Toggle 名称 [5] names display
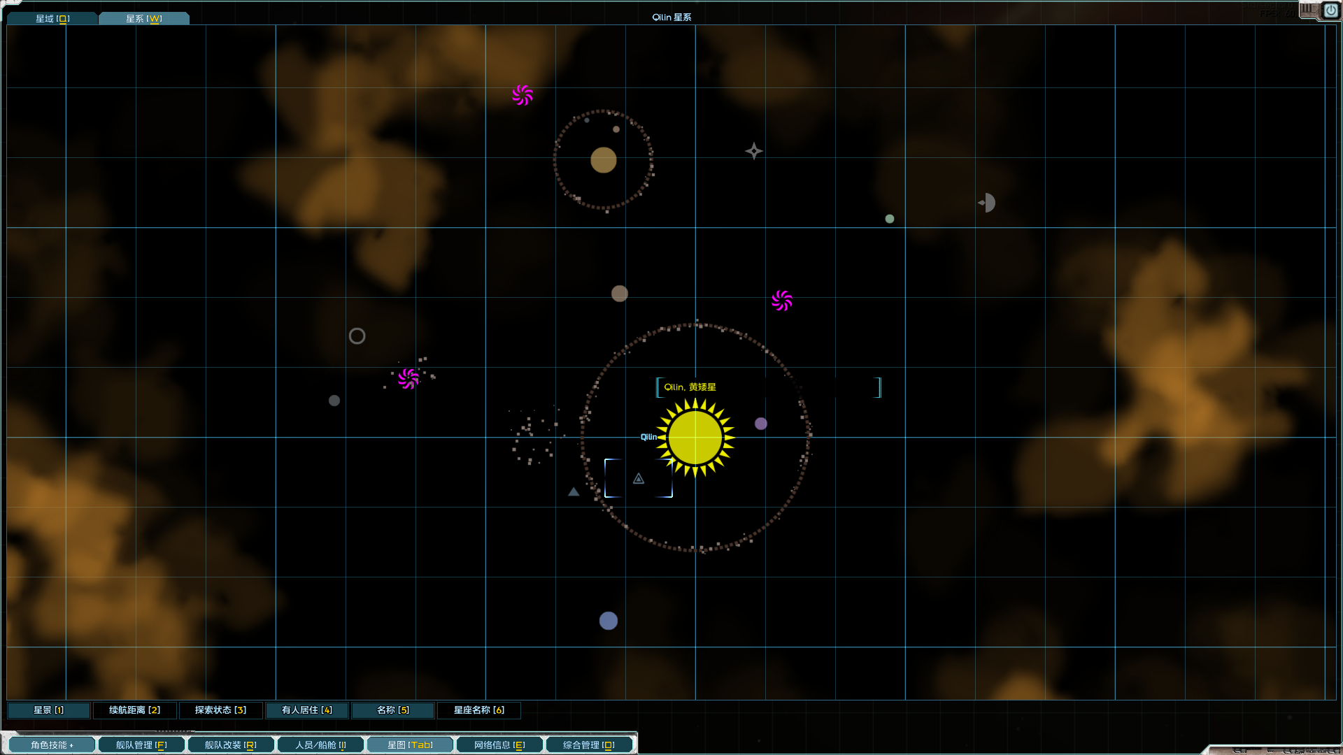This screenshot has height=755, width=1343. tap(392, 710)
